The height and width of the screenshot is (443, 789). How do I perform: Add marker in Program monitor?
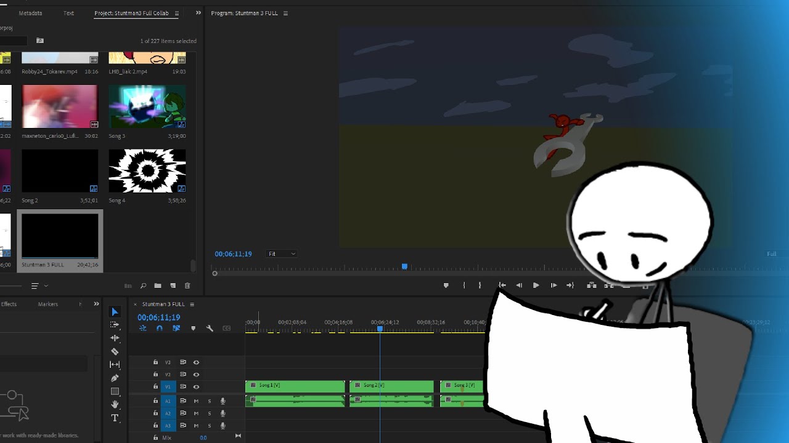click(x=446, y=285)
